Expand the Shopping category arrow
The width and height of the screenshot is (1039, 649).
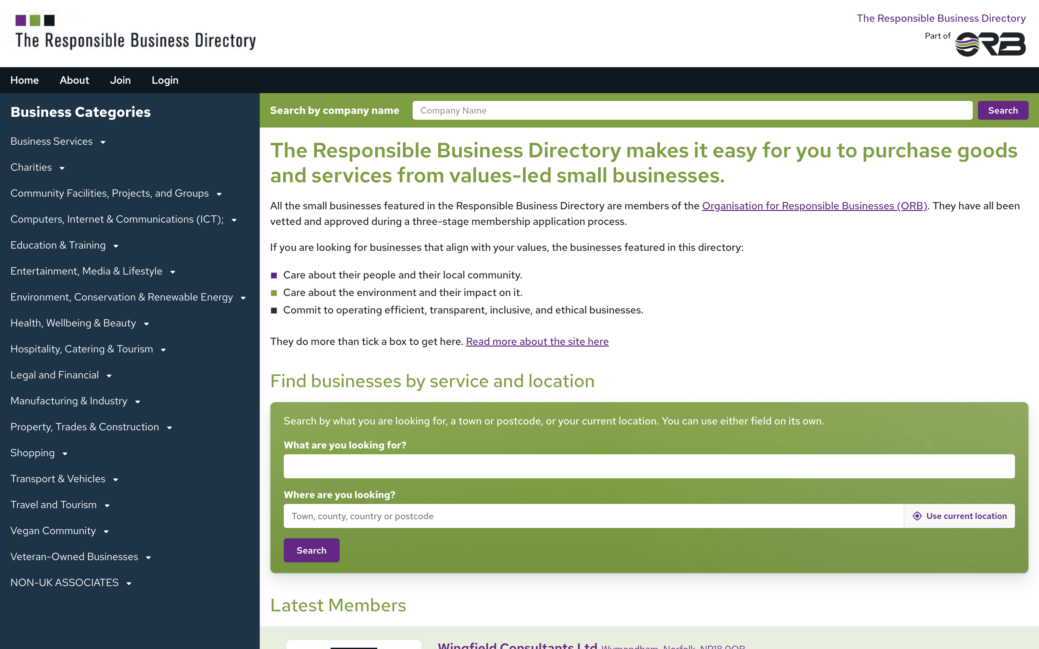click(65, 454)
